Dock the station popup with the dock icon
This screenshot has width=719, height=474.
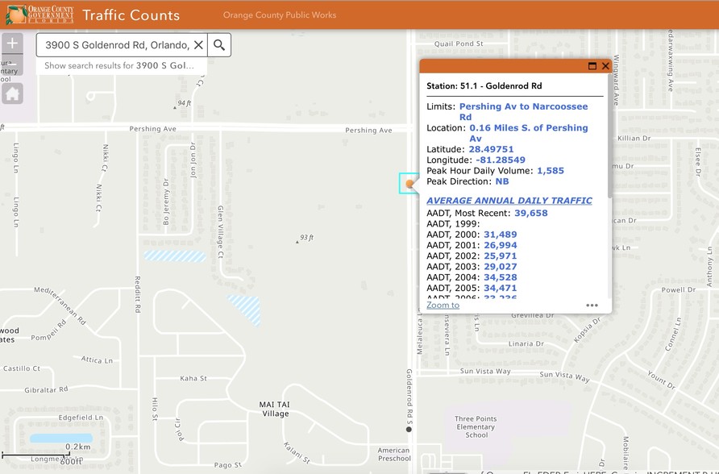pyautogui.click(x=592, y=66)
